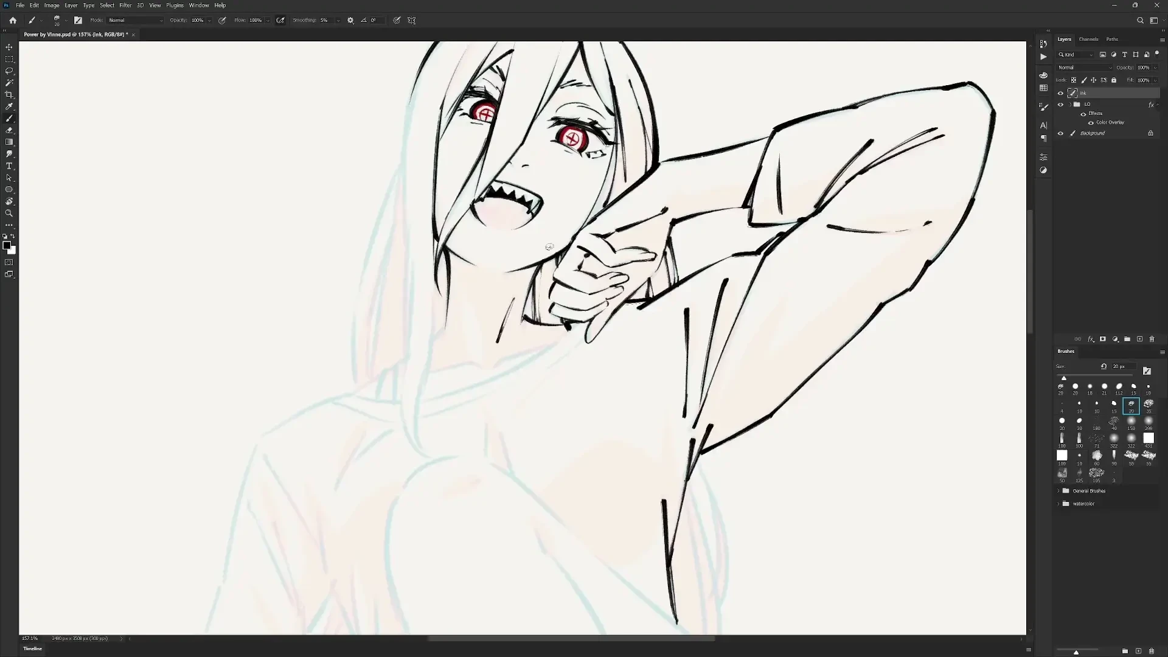Toggle Color Overlay effect visibility
Screen dimensions: 1168x657
click(x=1091, y=122)
